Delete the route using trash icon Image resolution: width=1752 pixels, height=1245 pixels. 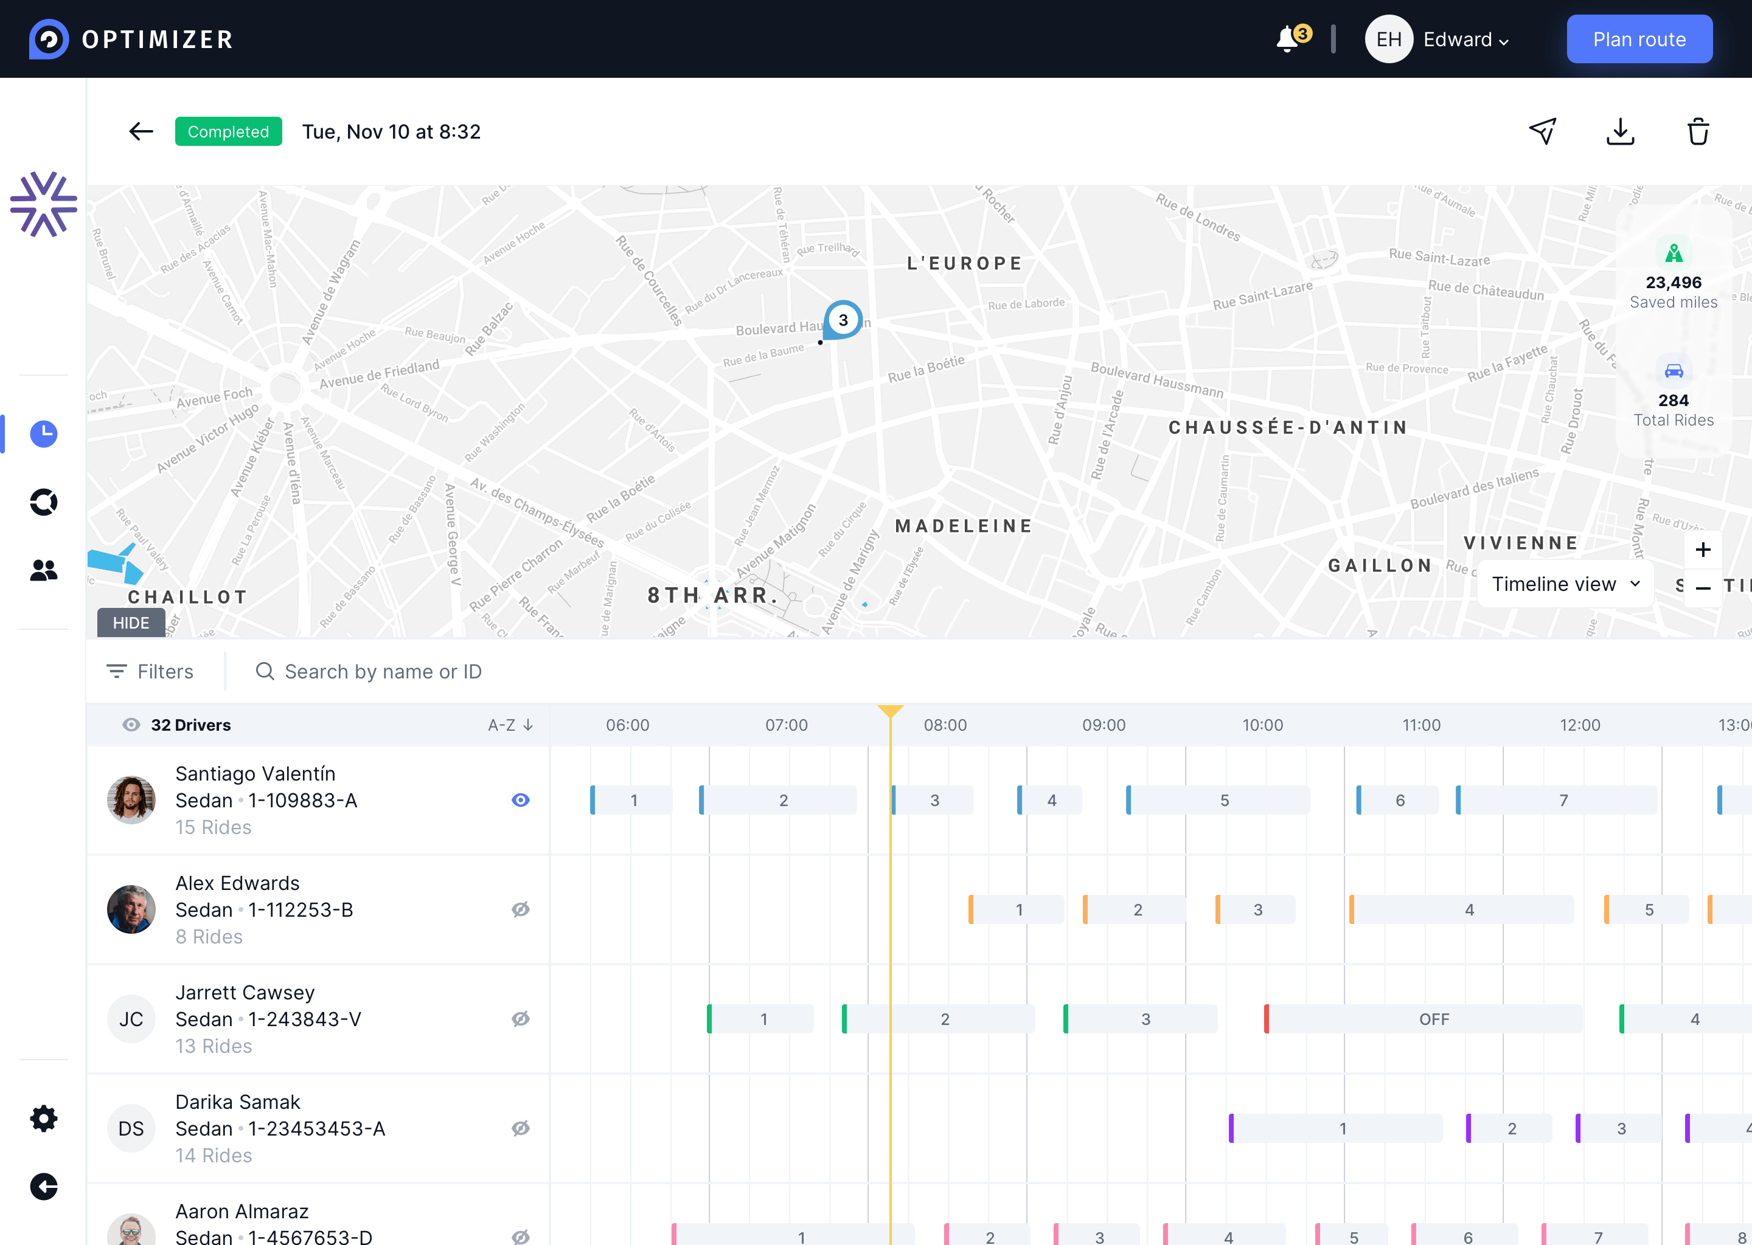[x=1697, y=131]
